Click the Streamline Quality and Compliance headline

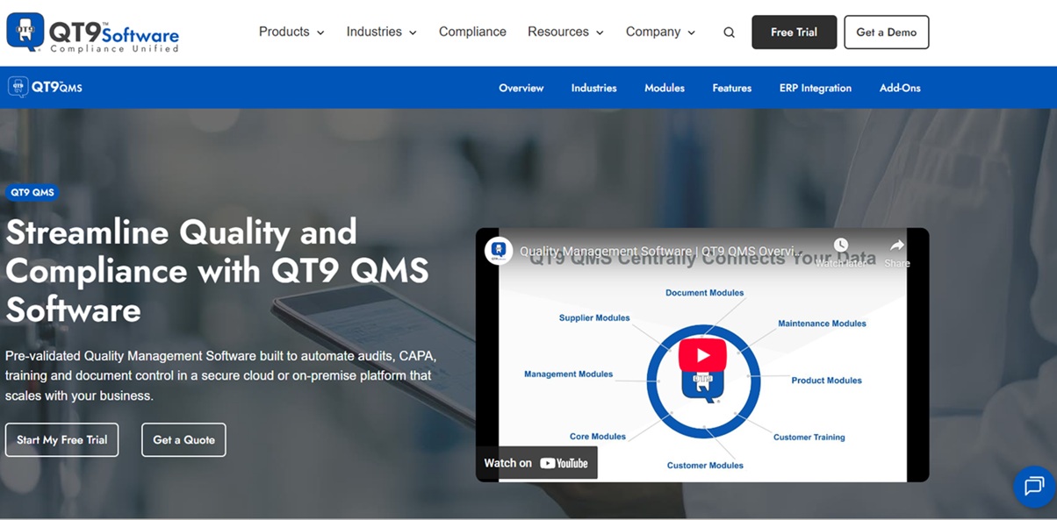(x=217, y=271)
